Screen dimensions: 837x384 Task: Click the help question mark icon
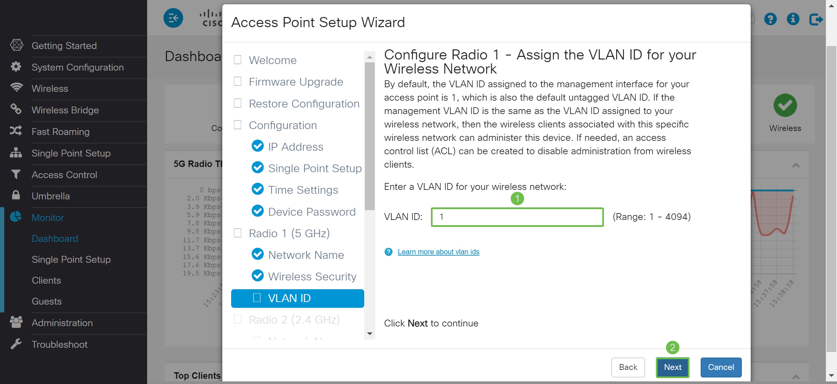point(770,19)
